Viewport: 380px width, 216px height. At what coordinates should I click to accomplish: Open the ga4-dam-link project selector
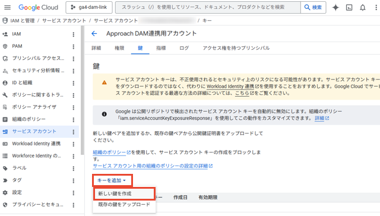(89, 8)
